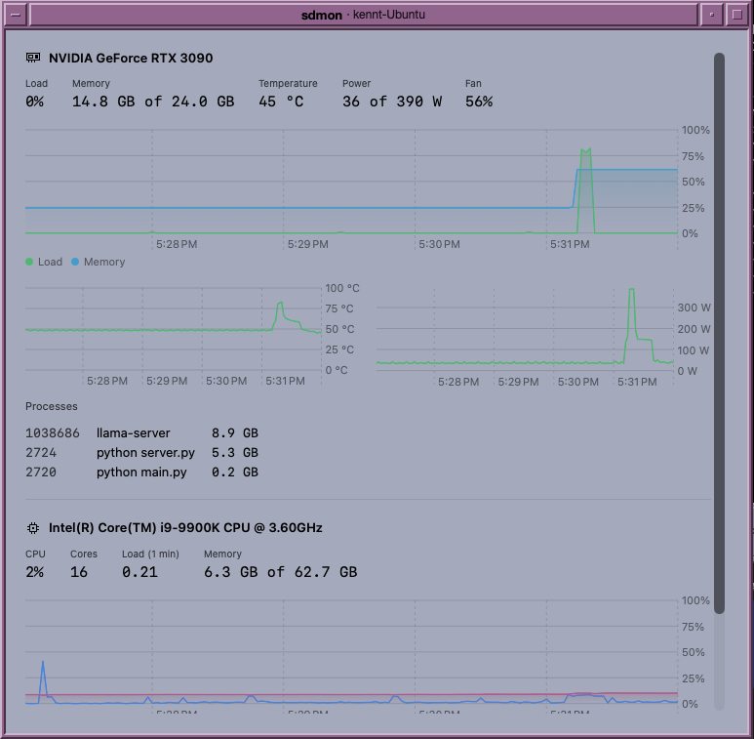Click the 300 W axis label
754x739 pixels.
tap(694, 308)
